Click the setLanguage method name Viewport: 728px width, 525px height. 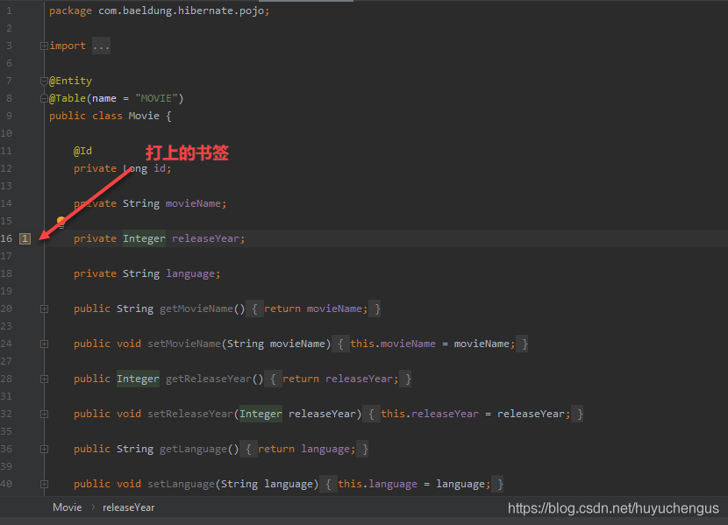[181, 484]
